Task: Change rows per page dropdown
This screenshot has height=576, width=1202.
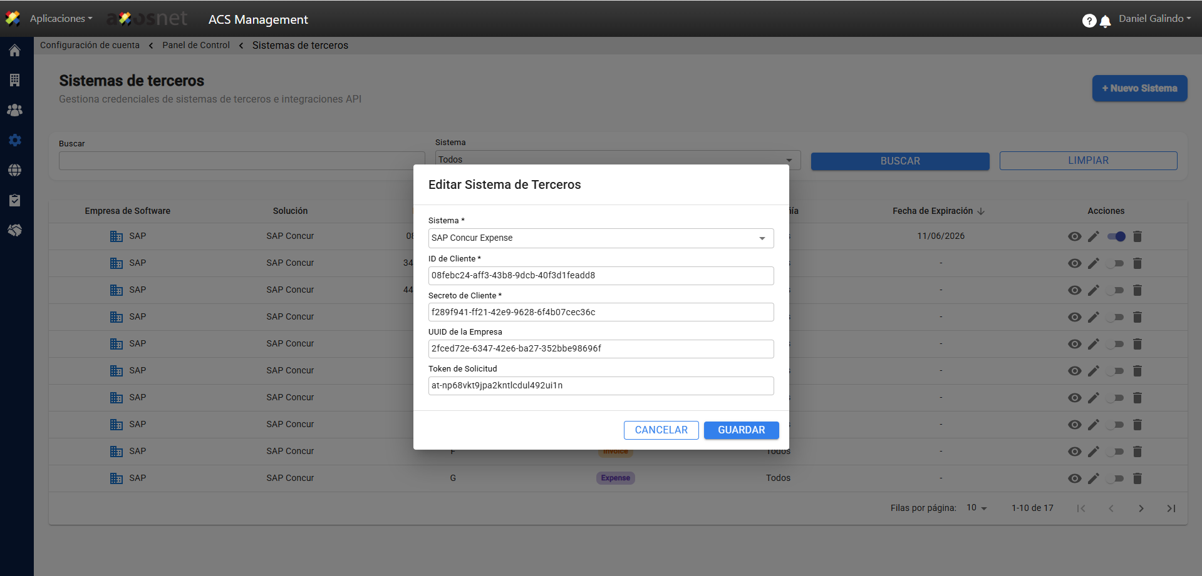Action: (977, 508)
